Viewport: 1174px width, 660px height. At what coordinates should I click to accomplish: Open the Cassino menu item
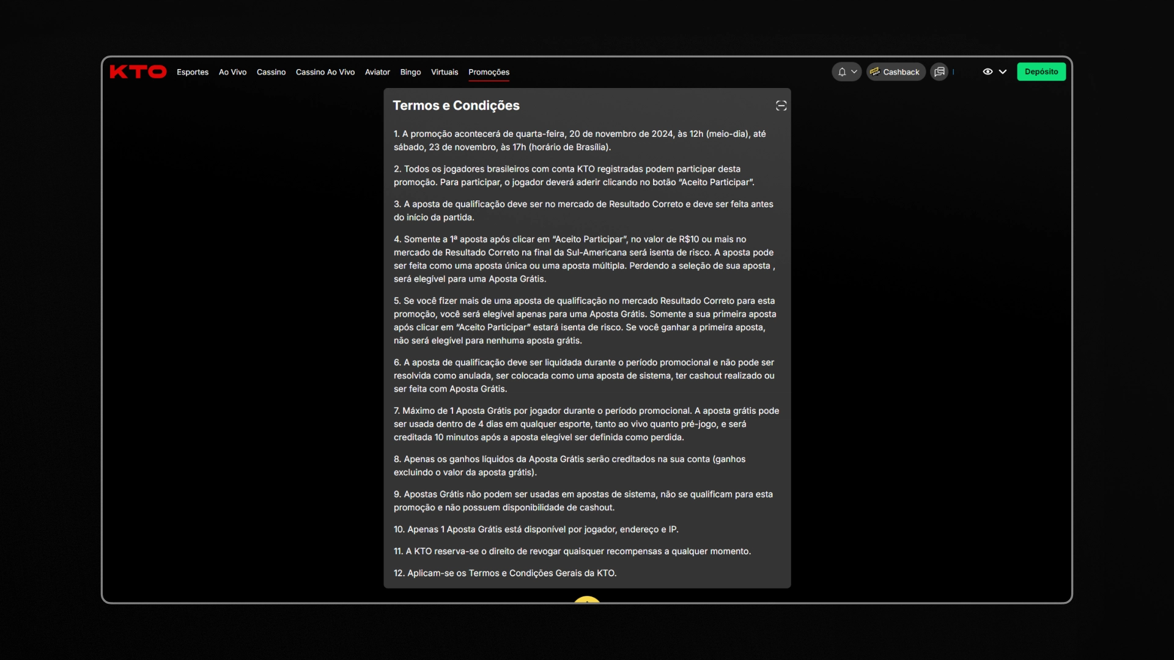pyautogui.click(x=271, y=72)
